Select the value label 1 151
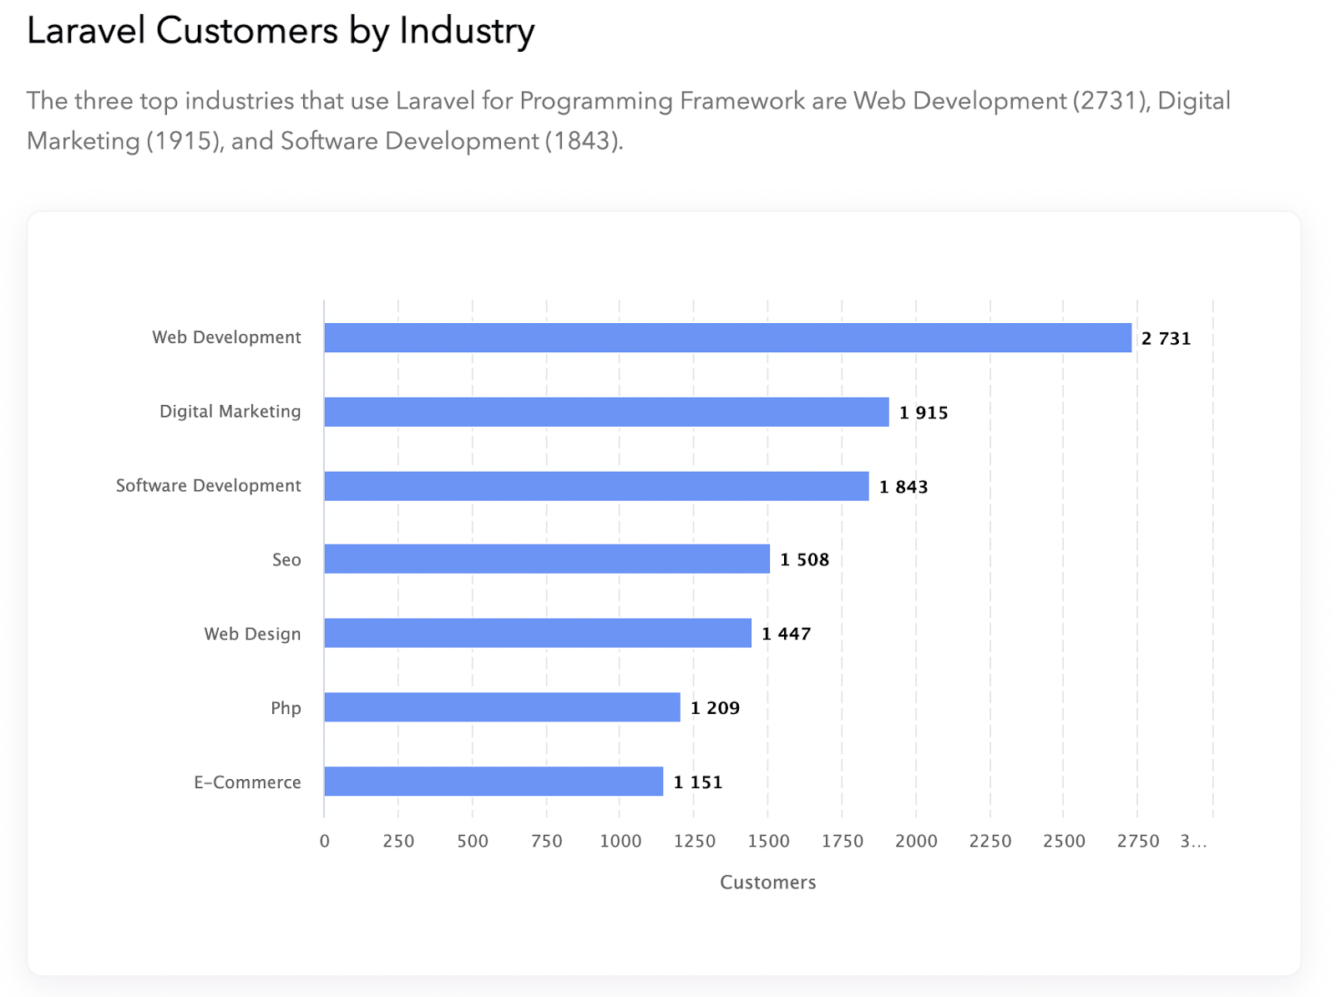Screen dimensions: 1336x997 tap(698, 782)
